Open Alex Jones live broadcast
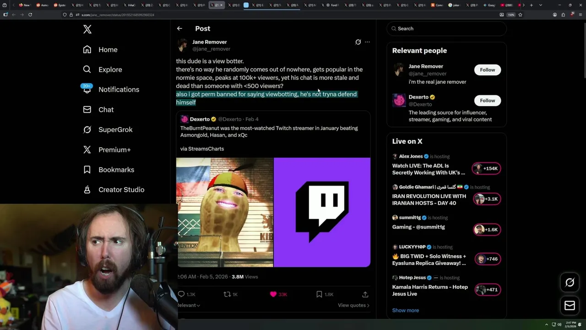 click(x=429, y=169)
